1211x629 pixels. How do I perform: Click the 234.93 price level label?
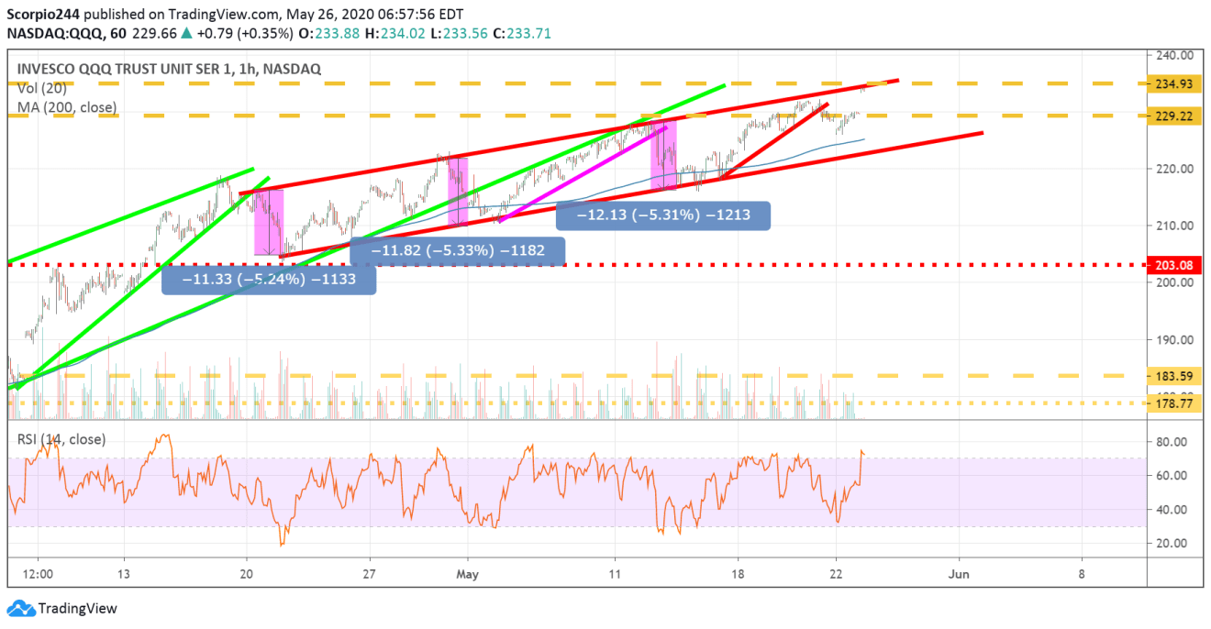point(1174,84)
